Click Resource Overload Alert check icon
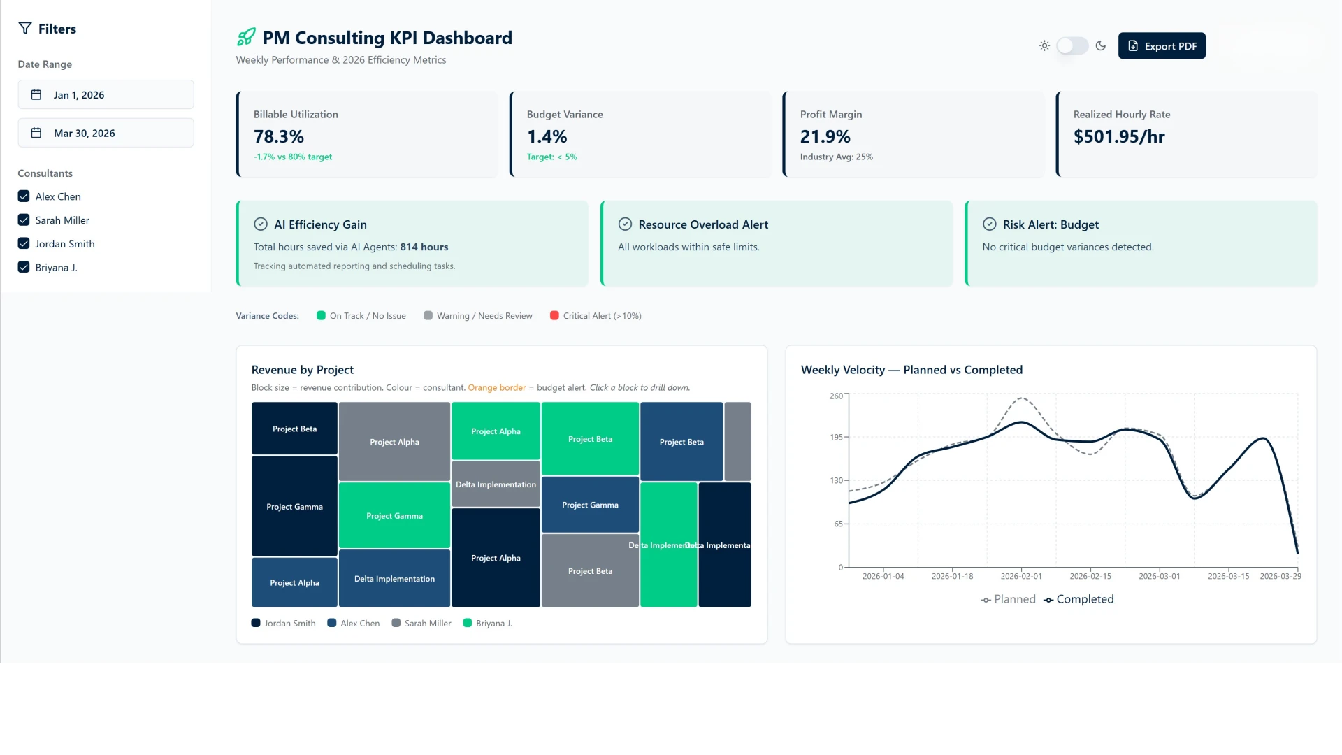The width and height of the screenshot is (1342, 755). pos(625,224)
